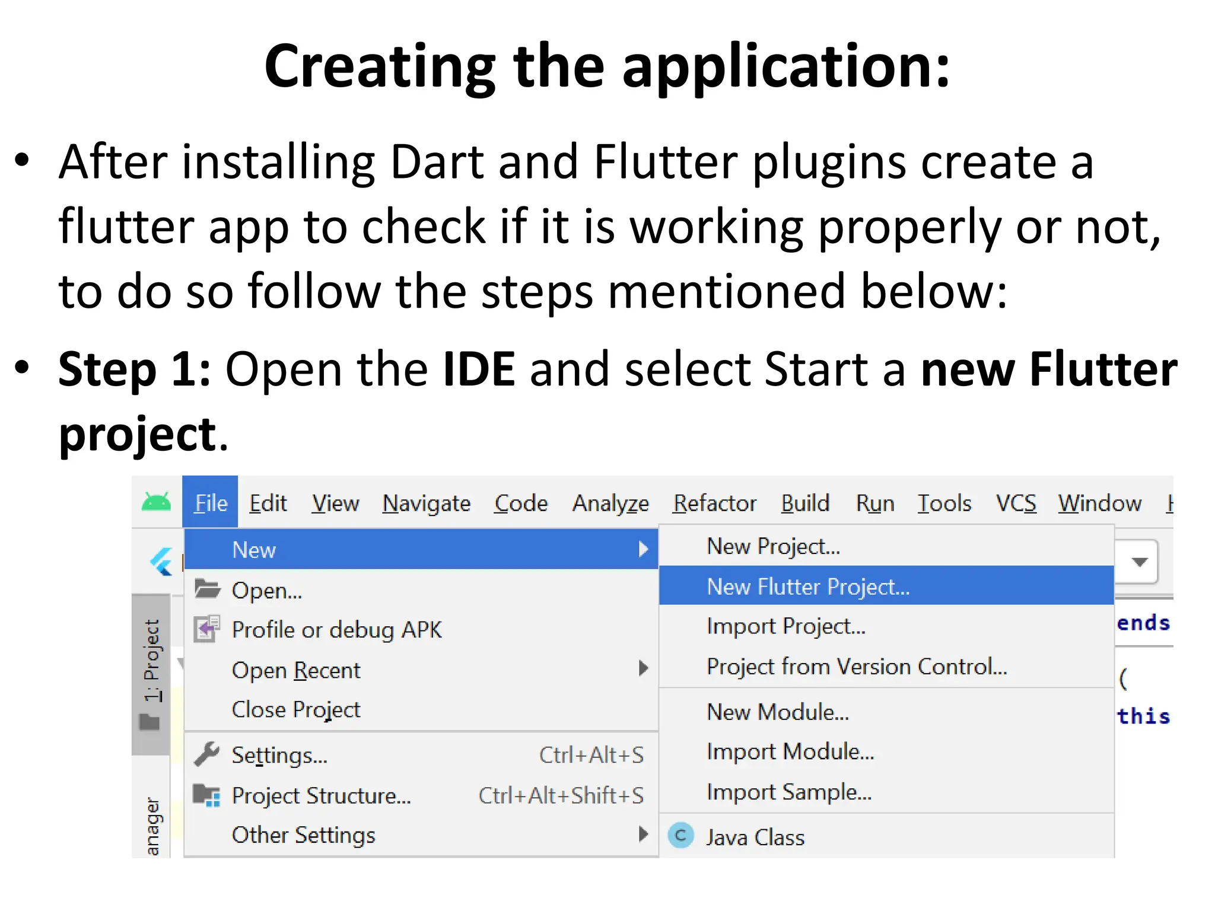
Task: Choose Import Project... item
Action: point(886,626)
